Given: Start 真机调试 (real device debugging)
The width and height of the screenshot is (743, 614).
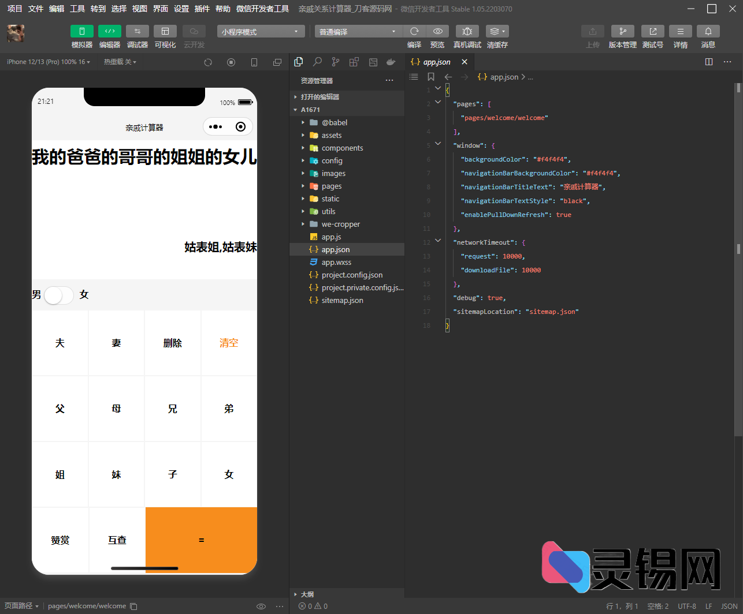Looking at the screenshot, I should point(467,31).
